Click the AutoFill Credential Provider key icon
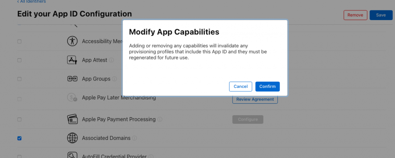395x158 pixels. click(72, 156)
